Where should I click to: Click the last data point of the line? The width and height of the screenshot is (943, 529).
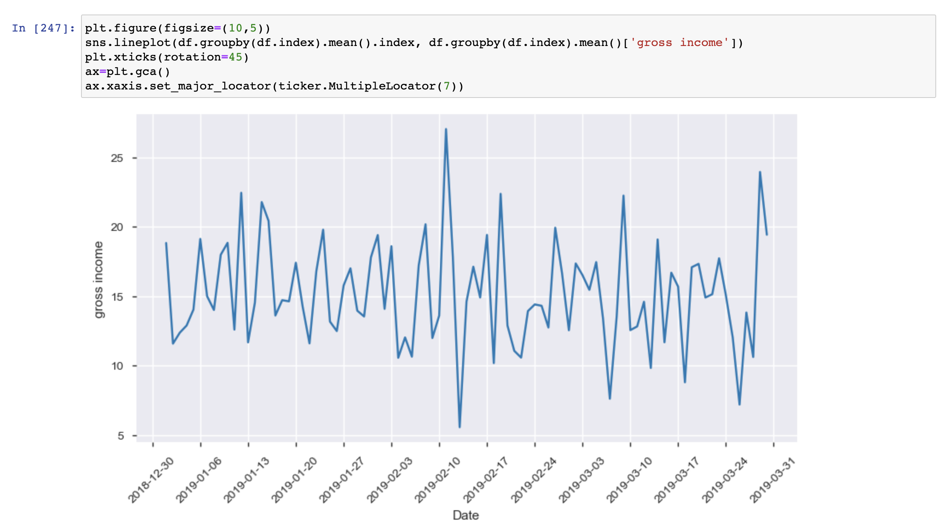(767, 235)
